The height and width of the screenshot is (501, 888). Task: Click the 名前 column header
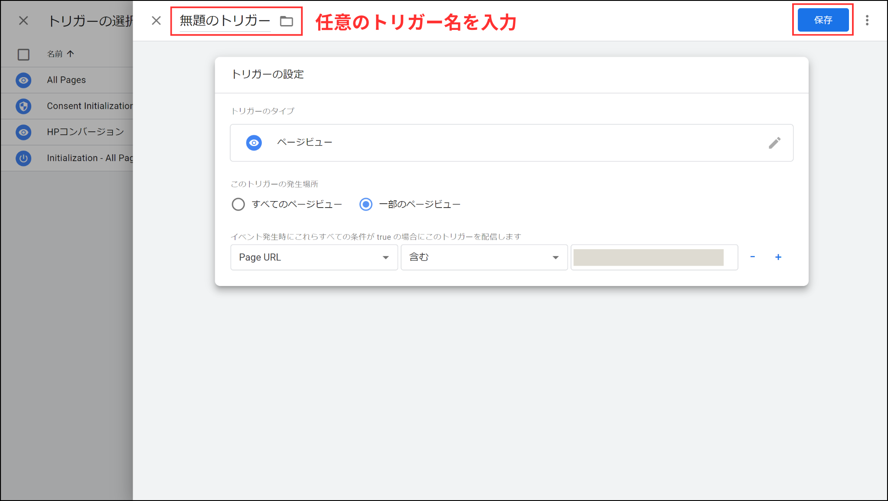pyautogui.click(x=55, y=54)
